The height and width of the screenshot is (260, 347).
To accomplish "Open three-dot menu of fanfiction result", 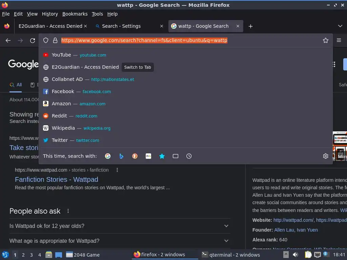I will point(117,170).
